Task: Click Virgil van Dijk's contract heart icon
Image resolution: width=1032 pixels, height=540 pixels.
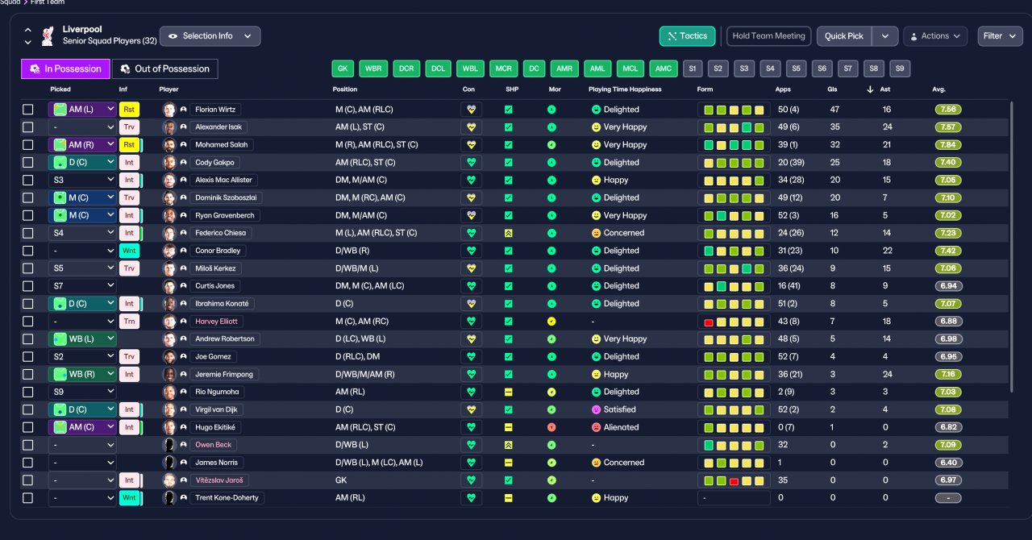Action: [x=472, y=409]
